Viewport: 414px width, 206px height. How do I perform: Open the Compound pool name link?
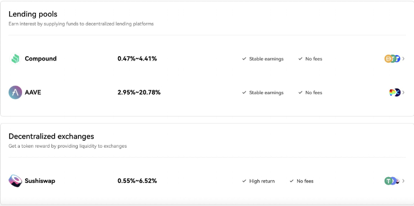pyautogui.click(x=41, y=58)
